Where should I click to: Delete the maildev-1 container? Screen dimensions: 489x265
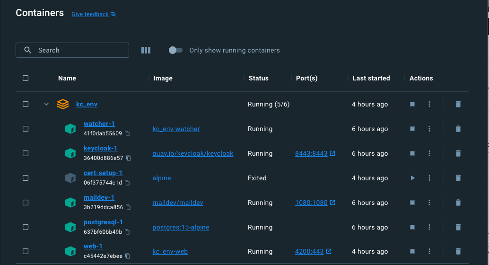(458, 203)
